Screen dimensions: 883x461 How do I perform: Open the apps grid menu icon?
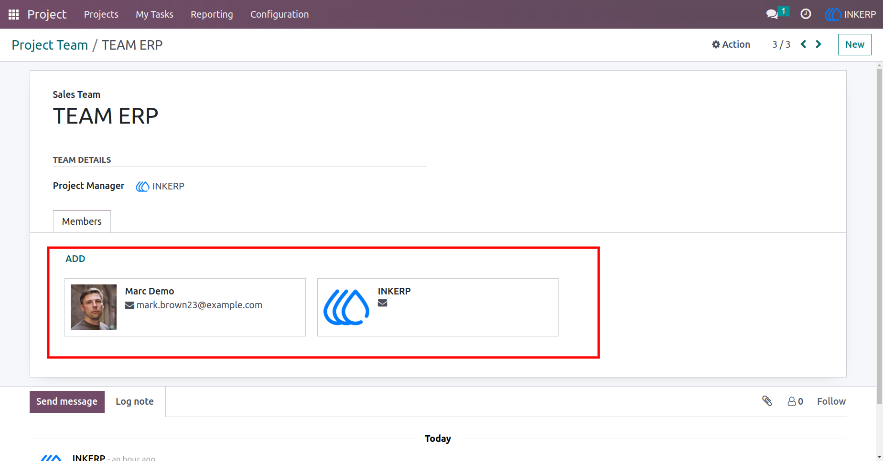coord(13,14)
